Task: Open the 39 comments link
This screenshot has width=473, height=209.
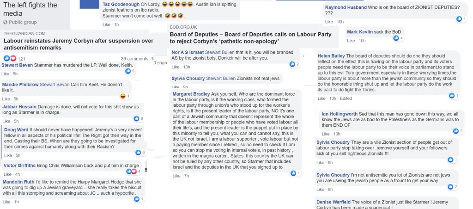Action: point(134,59)
